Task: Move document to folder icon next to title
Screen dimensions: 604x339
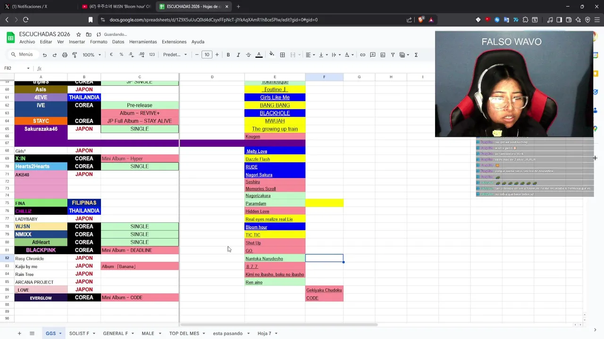Action: [x=88, y=34]
